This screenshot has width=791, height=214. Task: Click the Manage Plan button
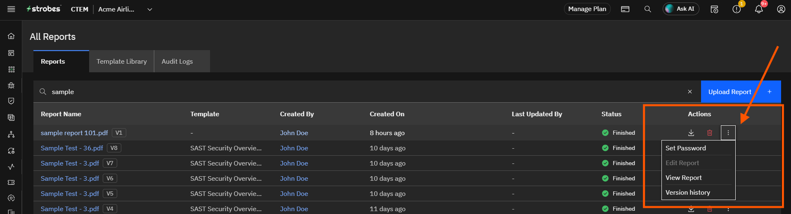coord(587,9)
